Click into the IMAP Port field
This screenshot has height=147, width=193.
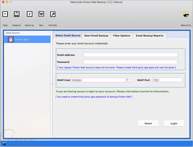(167, 80)
